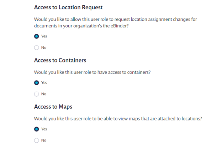Image resolution: width=206 pixels, height=149 pixels.
Task: Click the question about access to containers
Action: 93,72
